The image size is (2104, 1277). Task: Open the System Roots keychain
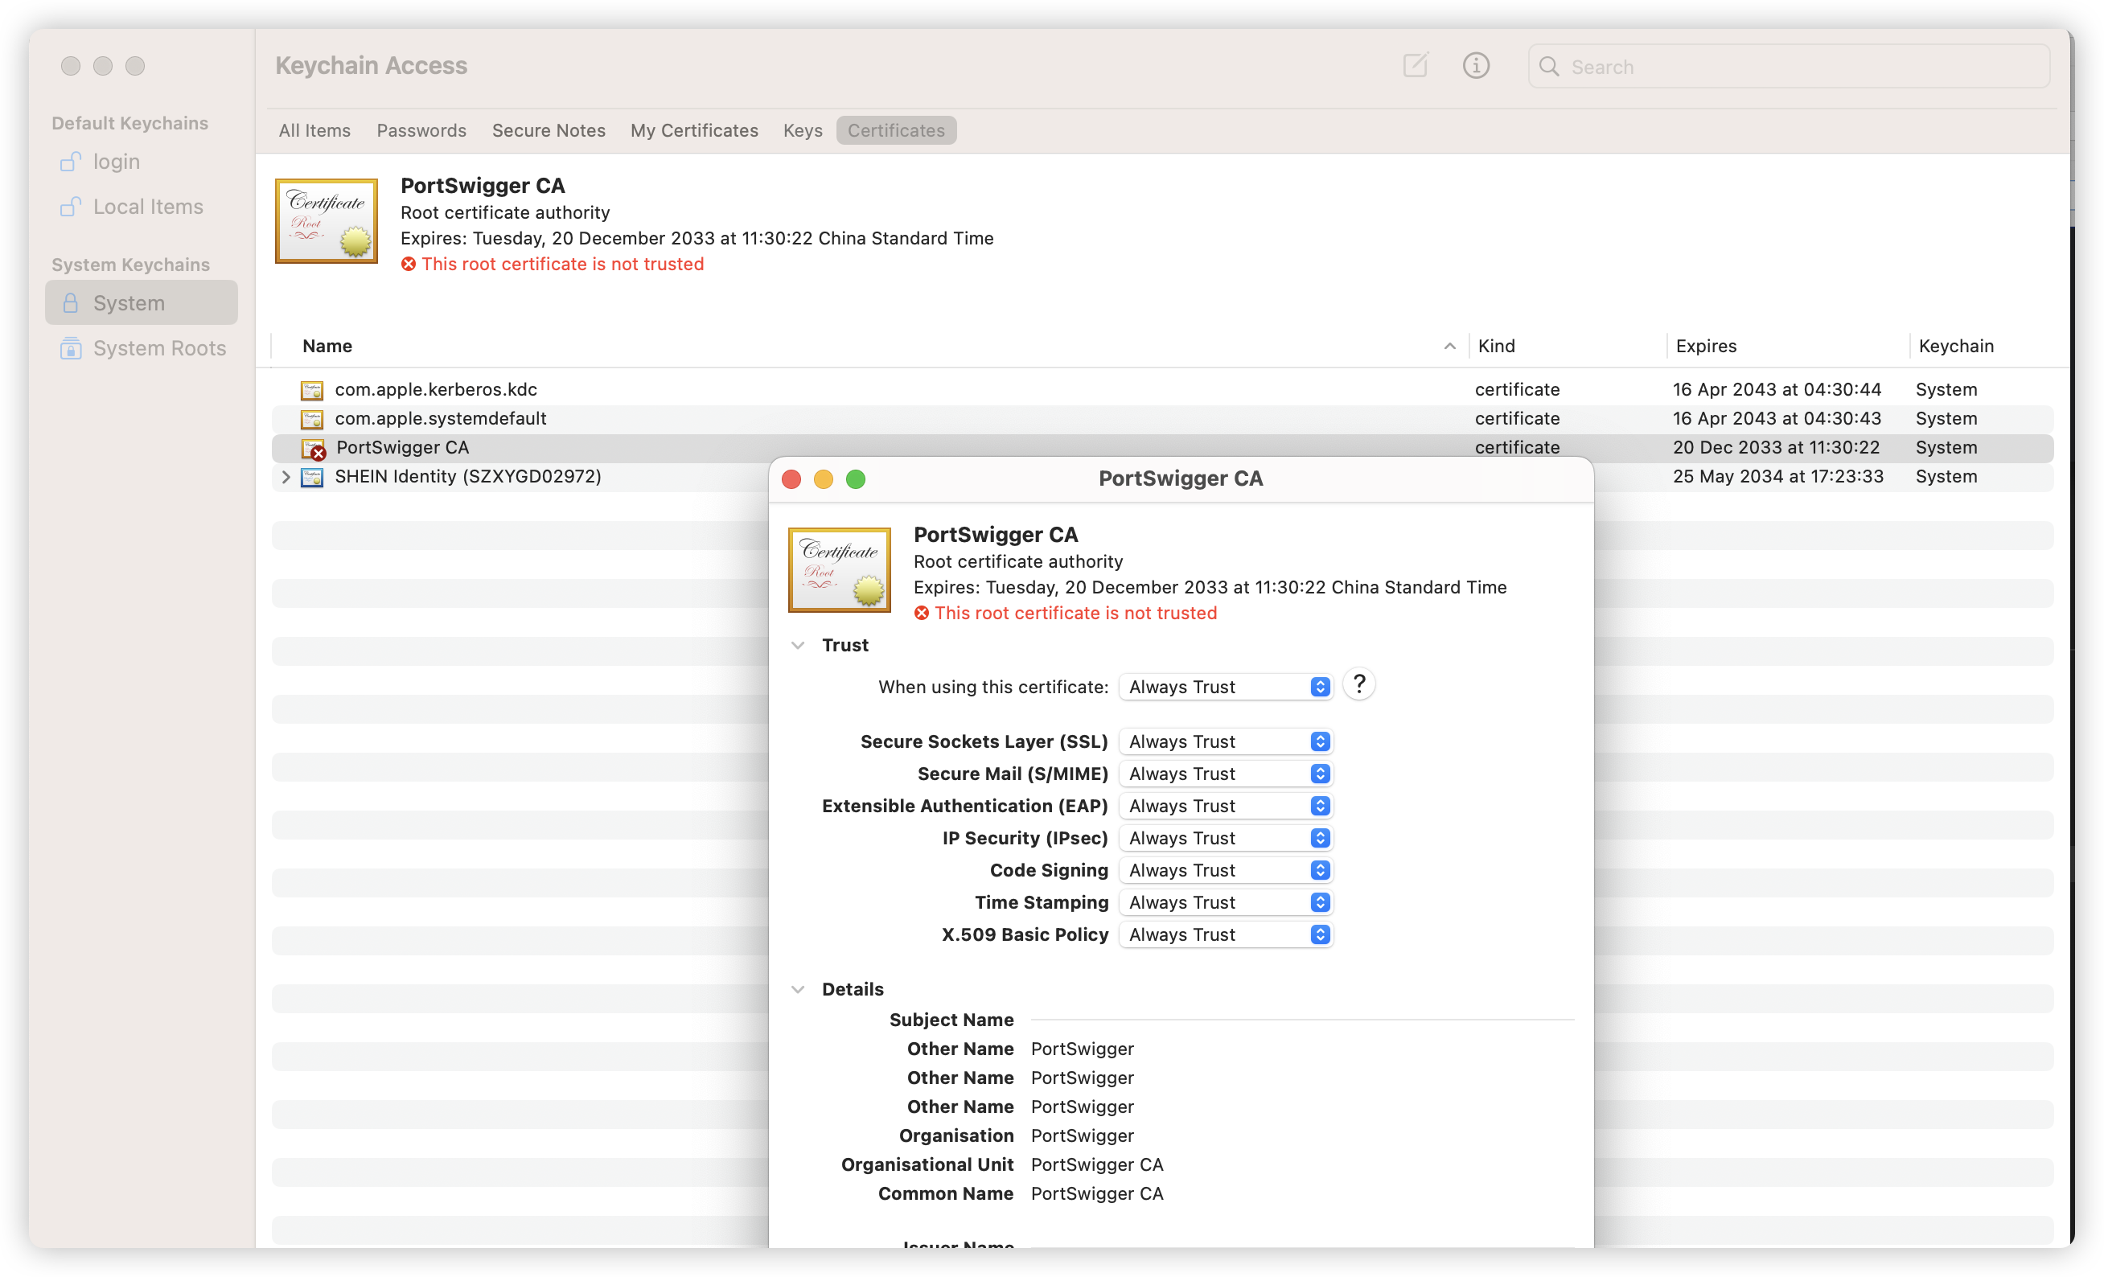pyautogui.click(x=158, y=348)
